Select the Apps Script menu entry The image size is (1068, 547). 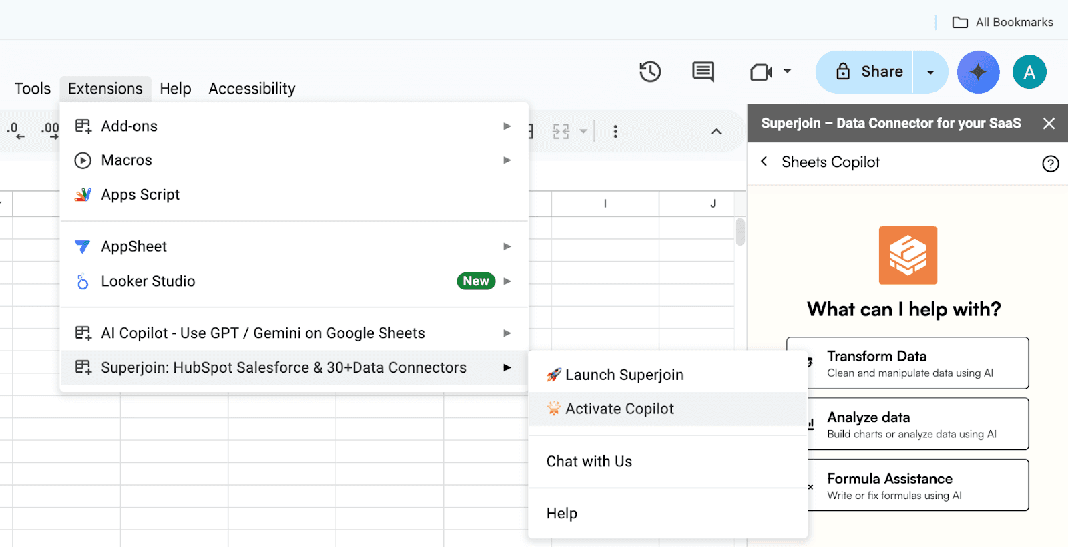click(294, 194)
